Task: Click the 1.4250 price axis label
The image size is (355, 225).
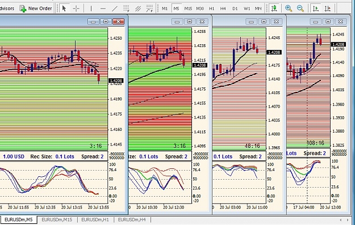Action: pos(116,38)
